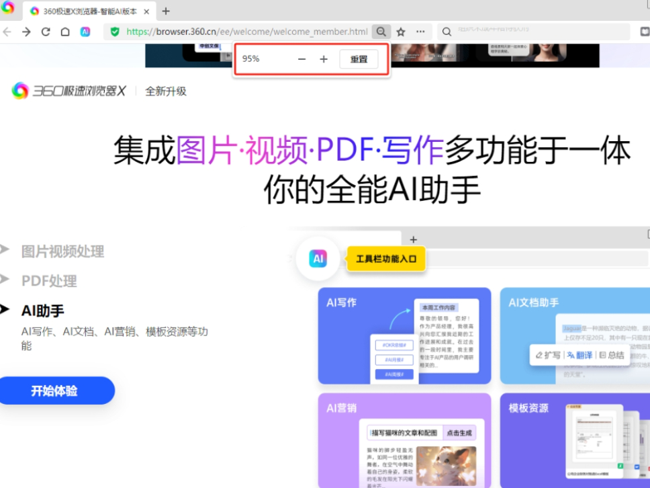Click the headline 你的全能AI助手

372,190
